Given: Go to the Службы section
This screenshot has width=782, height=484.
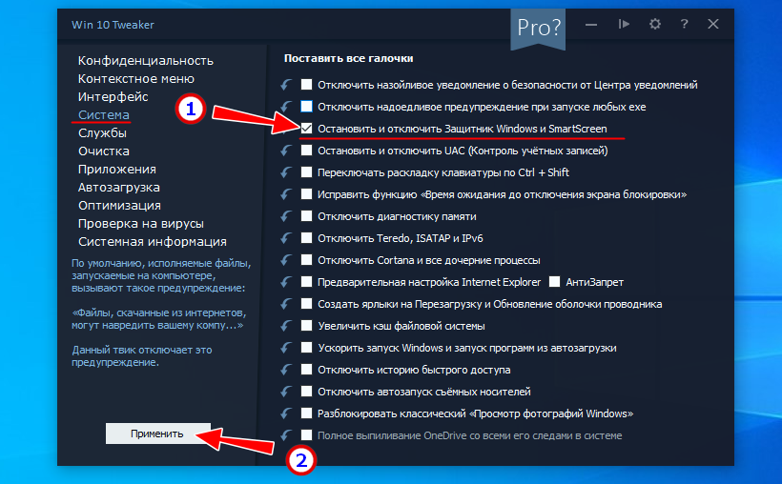Looking at the screenshot, I should [102, 133].
